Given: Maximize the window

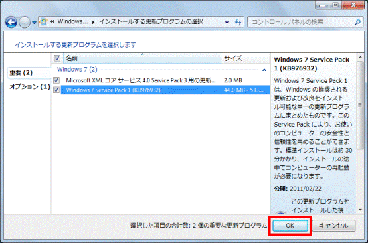Looking at the screenshot, I should 335,5.
